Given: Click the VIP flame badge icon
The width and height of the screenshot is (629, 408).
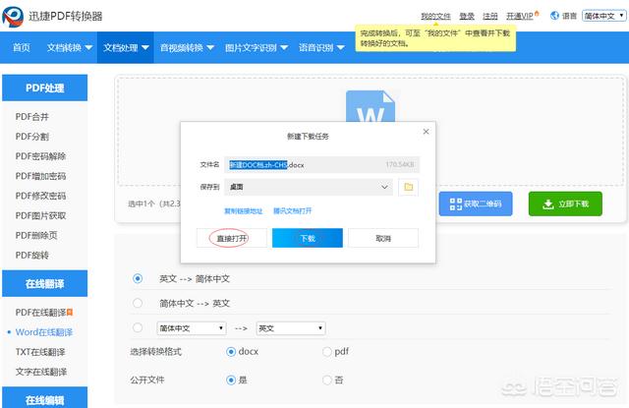Looking at the screenshot, I should (537, 14).
